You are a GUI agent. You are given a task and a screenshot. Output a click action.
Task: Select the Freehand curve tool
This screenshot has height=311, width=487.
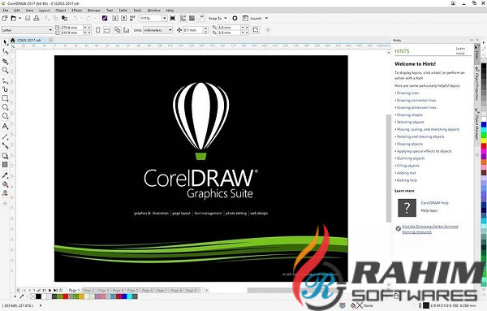coord(5,80)
